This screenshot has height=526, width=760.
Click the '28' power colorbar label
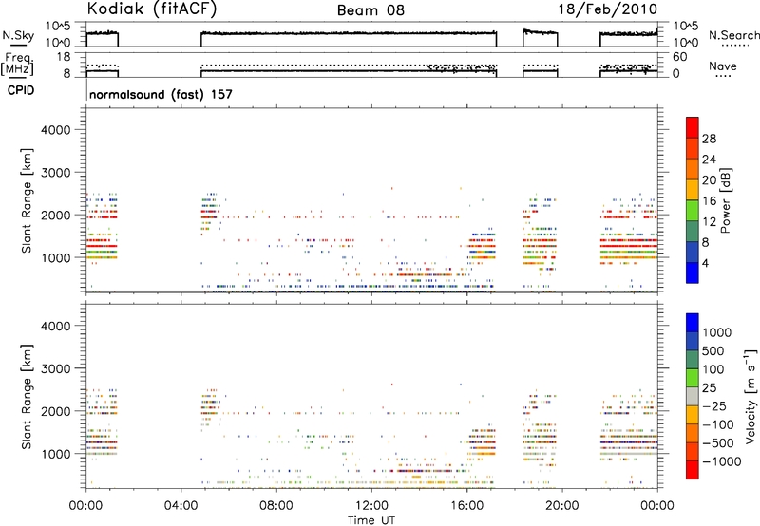pos(709,139)
